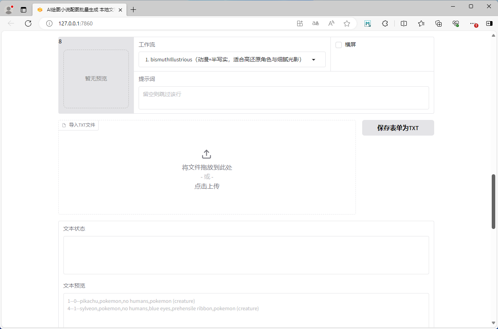Image resolution: width=498 pixels, height=329 pixels.
Task: Click the upload arrow icon
Action: click(x=207, y=154)
